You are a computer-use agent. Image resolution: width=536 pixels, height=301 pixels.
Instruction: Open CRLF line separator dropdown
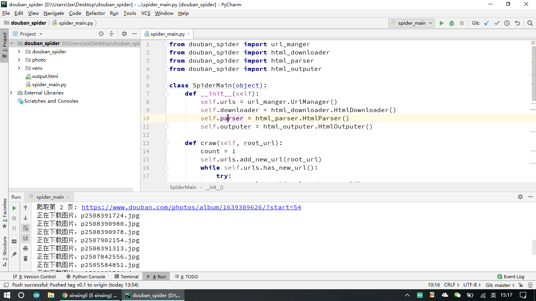[x=452, y=285]
